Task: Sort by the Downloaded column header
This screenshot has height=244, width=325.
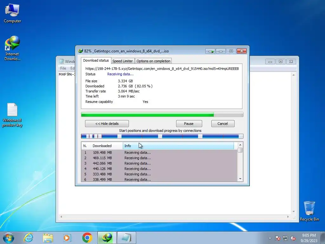Action: point(107,146)
